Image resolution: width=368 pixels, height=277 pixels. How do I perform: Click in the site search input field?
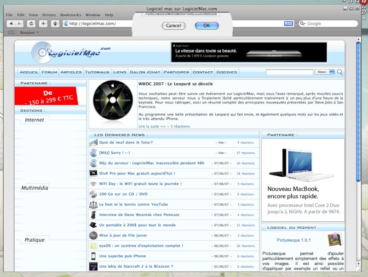[x=289, y=72]
